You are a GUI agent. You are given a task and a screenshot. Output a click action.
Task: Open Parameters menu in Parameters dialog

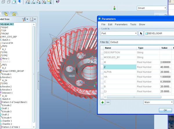121,24
